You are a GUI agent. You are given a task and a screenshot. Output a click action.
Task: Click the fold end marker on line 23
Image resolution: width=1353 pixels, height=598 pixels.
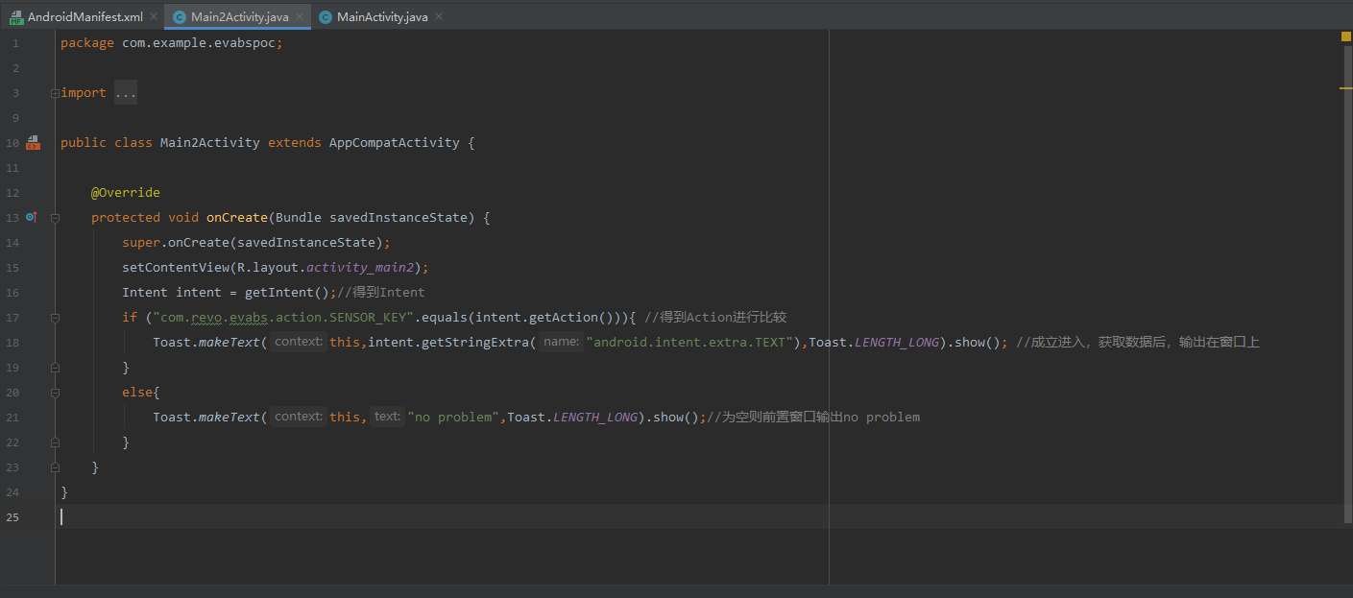tap(55, 467)
